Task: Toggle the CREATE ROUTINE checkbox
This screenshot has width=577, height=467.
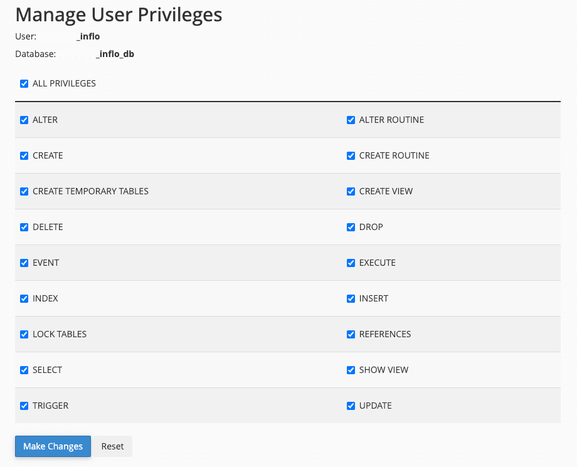Action: 351,155
